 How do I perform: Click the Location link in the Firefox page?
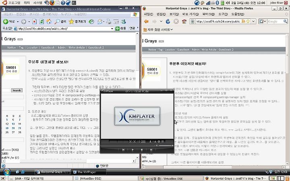170,50
